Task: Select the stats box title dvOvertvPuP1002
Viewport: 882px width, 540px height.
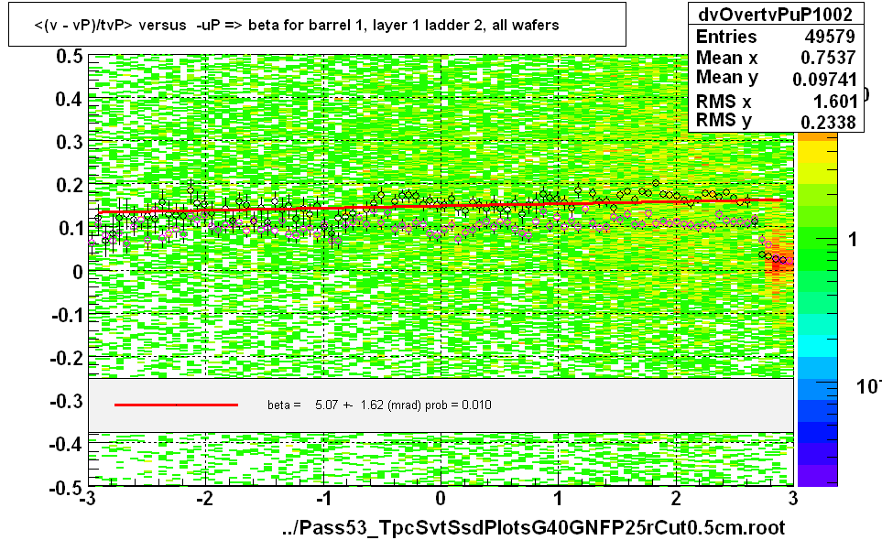Action: pos(775,14)
